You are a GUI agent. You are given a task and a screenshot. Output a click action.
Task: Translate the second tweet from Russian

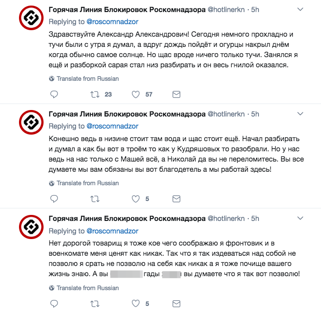(x=87, y=183)
